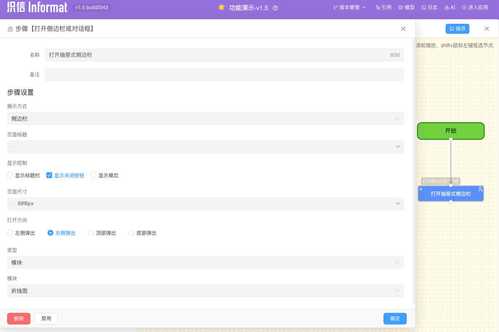
Task: Click the assignee person icon on the blue node
Action: coord(480,189)
